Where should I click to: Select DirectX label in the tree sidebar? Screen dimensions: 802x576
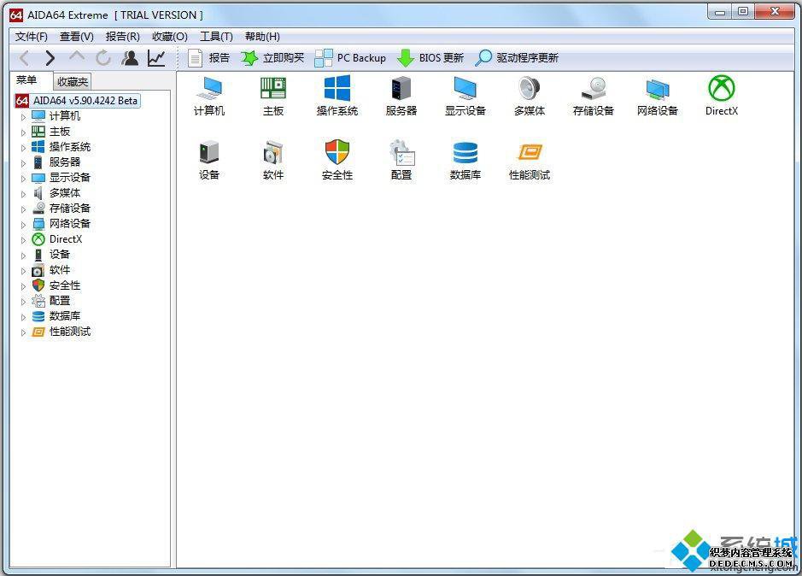66,239
